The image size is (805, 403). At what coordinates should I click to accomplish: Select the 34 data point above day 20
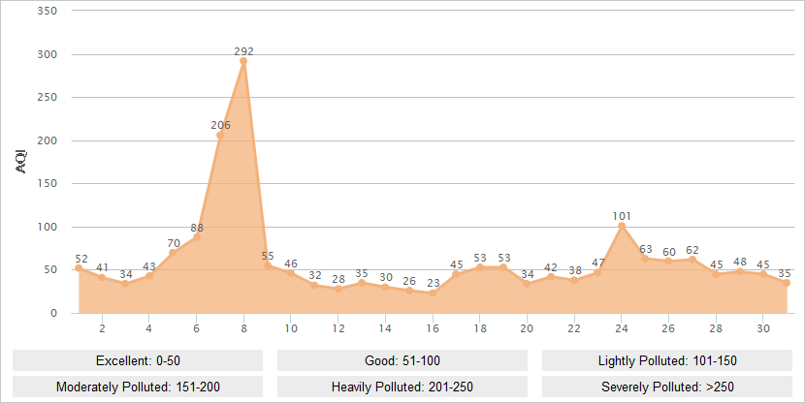pyautogui.click(x=527, y=284)
